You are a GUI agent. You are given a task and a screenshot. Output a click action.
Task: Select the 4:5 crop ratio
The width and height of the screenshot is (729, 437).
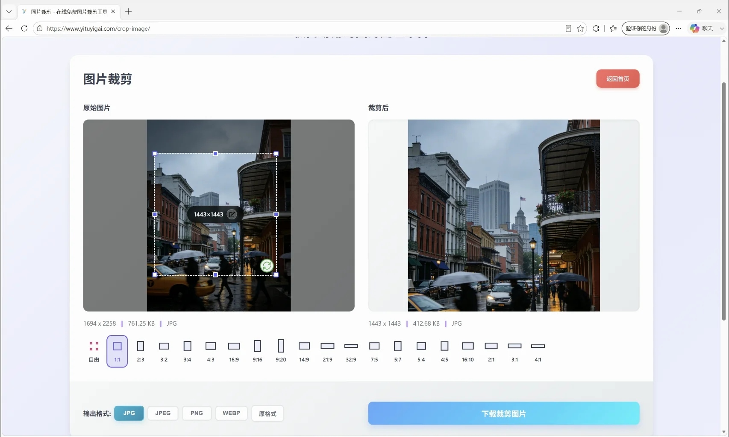(444, 351)
